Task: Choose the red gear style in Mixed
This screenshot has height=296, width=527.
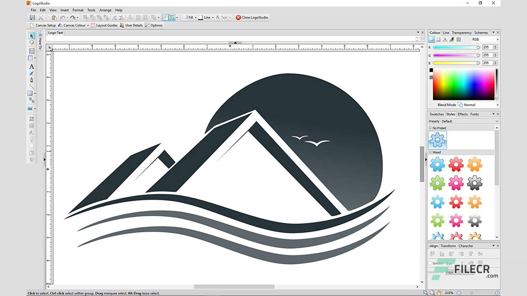Action: click(x=456, y=164)
